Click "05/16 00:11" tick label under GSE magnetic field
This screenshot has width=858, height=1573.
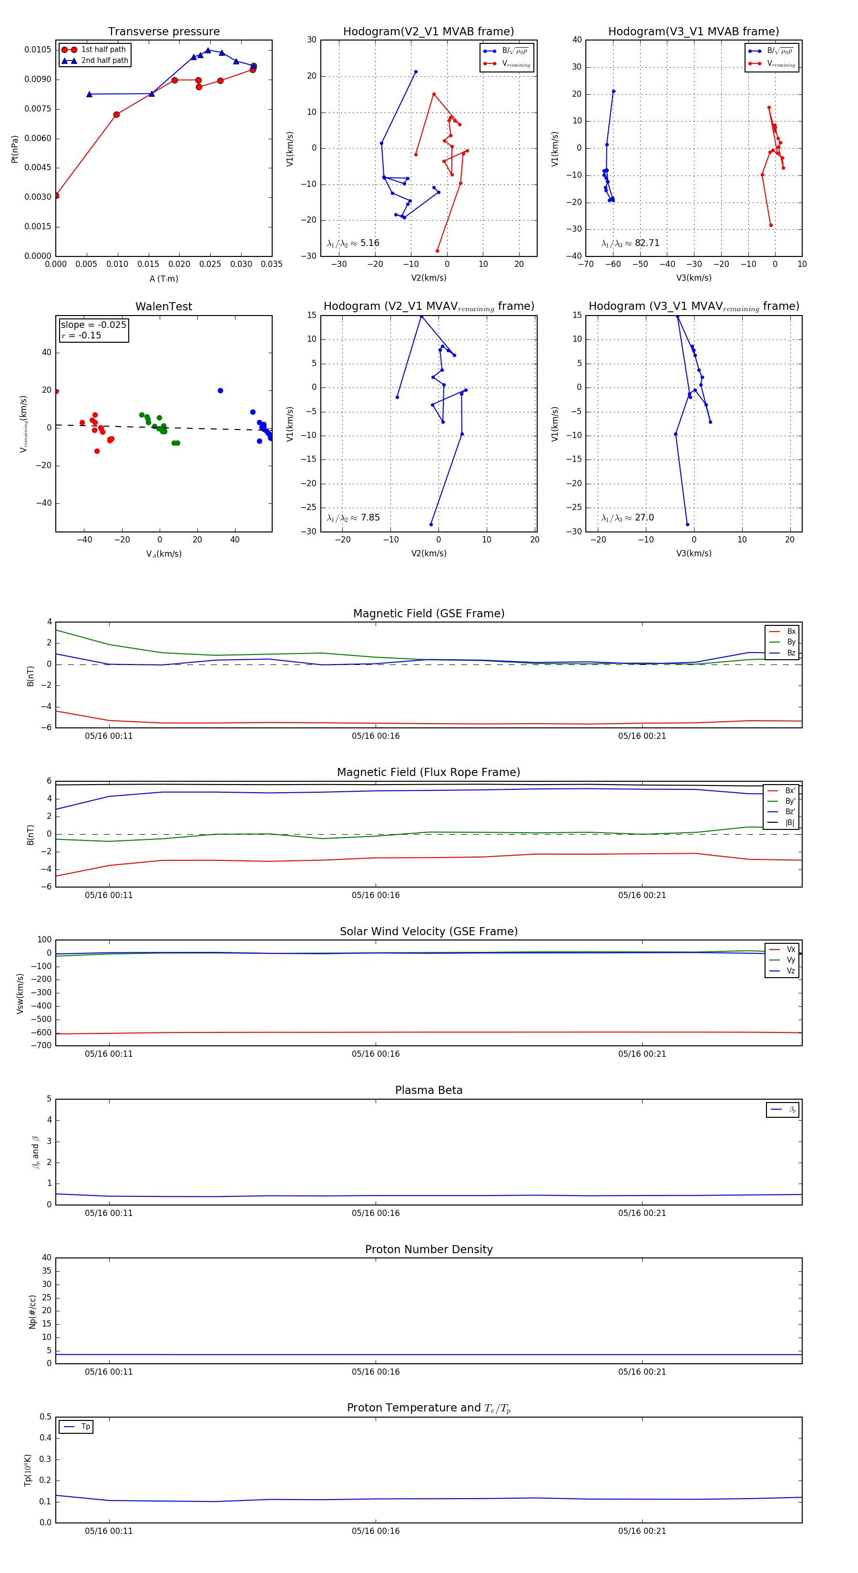pyautogui.click(x=109, y=736)
